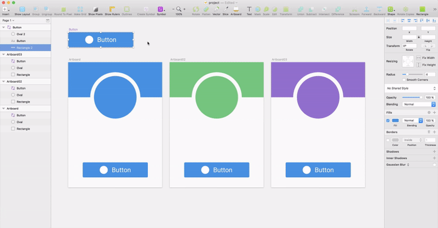438x228 pixels.
Task: Click the Symbol toolbar button
Action: pyautogui.click(x=161, y=10)
